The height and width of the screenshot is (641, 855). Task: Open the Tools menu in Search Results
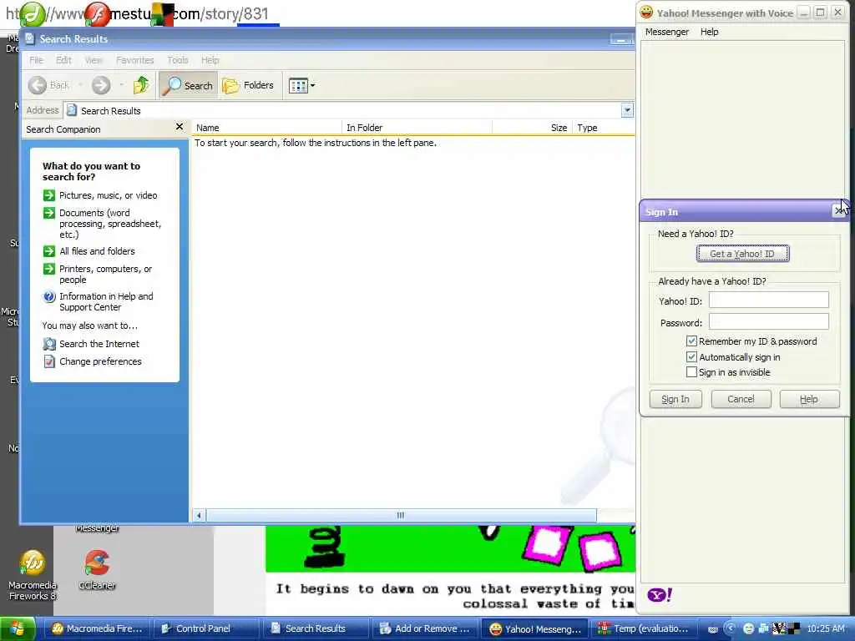pyautogui.click(x=178, y=60)
